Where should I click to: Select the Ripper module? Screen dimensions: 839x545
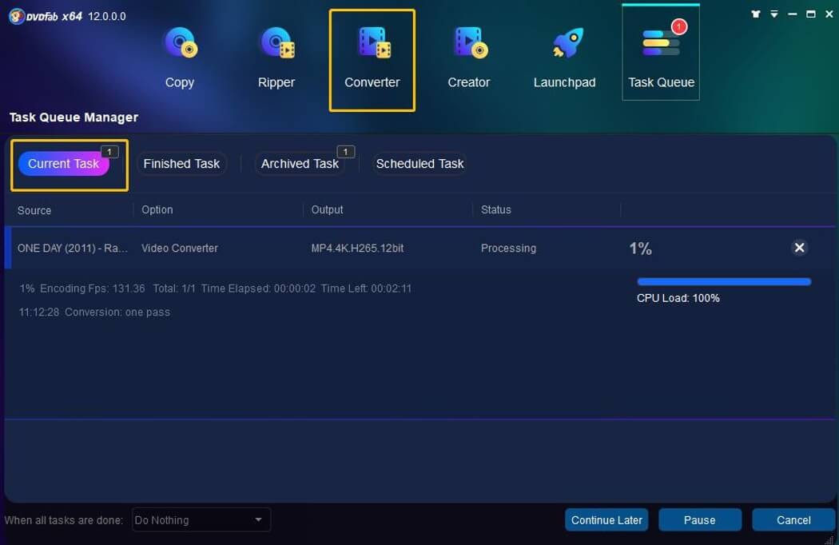[x=276, y=56]
